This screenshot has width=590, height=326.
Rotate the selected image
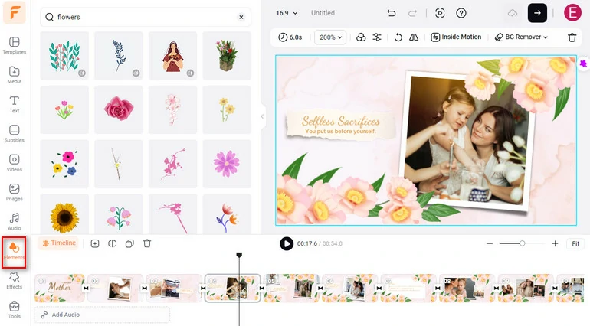pos(398,37)
